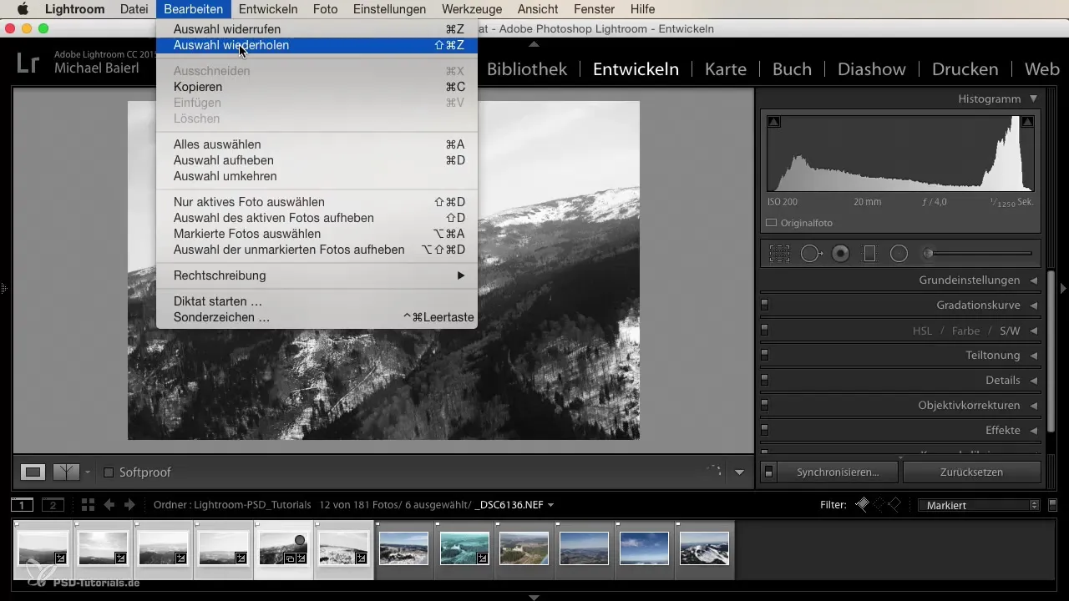Expand the Teiltonung panel

pos(1034,356)
